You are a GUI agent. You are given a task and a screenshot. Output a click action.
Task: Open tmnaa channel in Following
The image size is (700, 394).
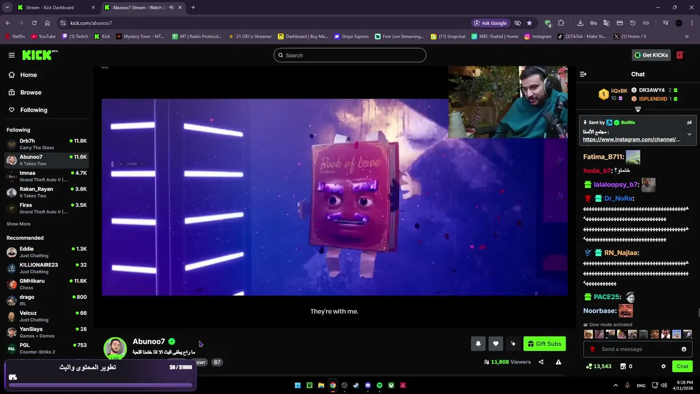[47, 176]
